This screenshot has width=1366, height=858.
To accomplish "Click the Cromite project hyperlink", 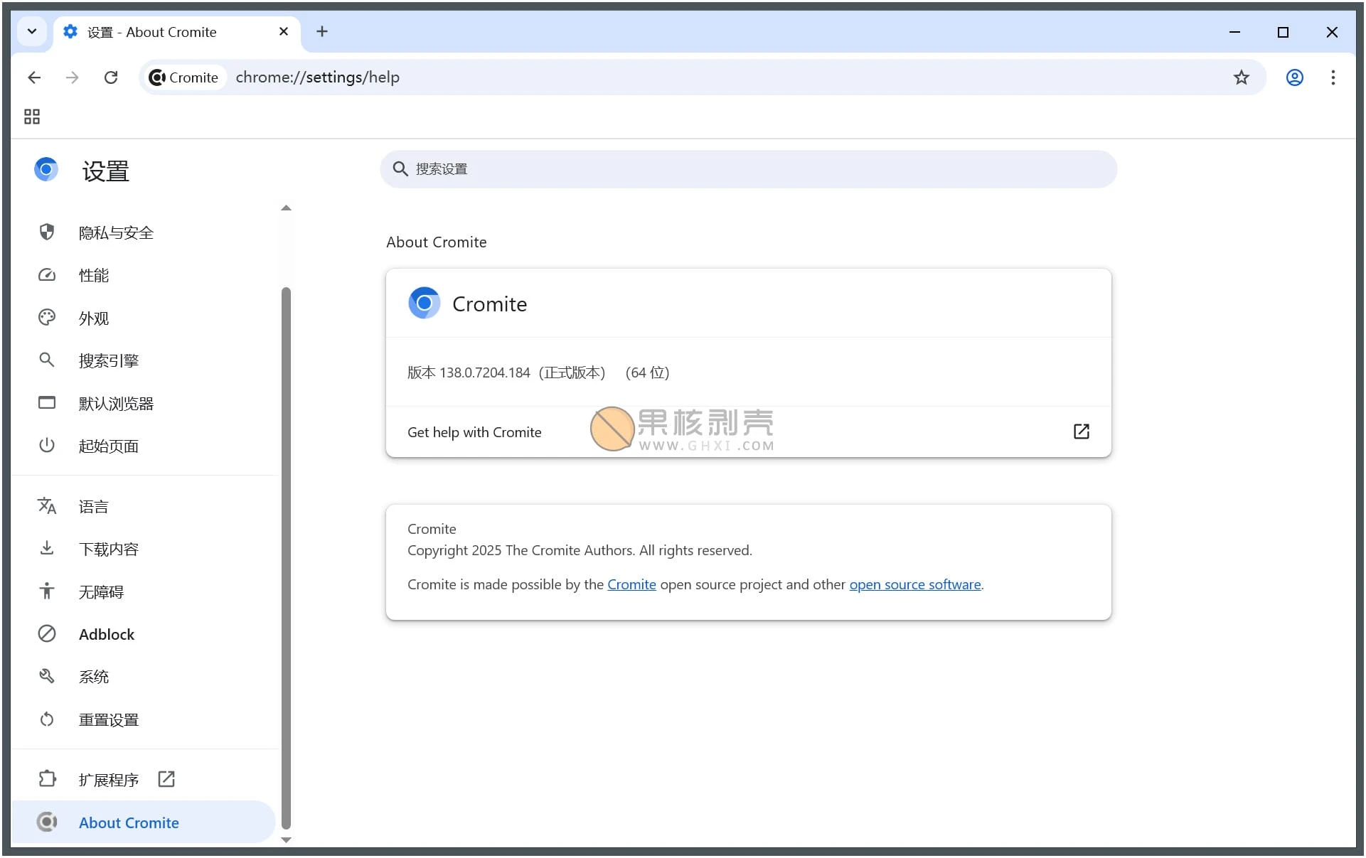I will coord(631,584).
